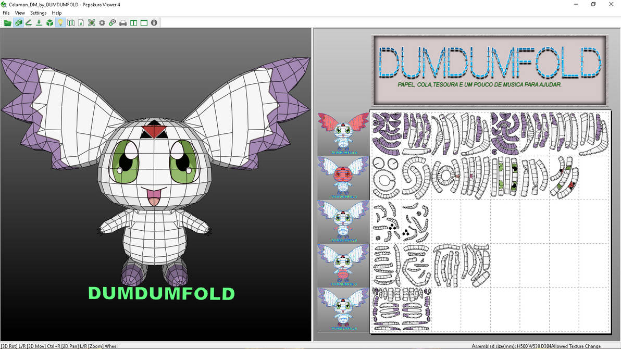Click the DUMDUMFOLD banner in pattern view
621x349 pixels.
coord(490,70)
